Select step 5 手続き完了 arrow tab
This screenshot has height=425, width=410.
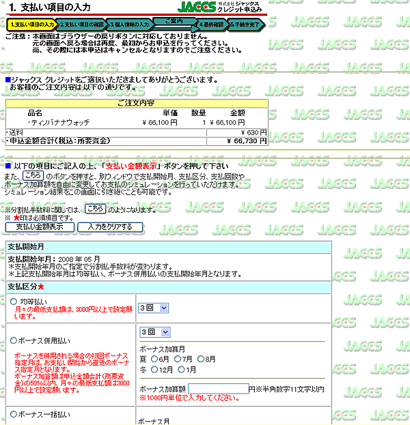click(x=246, y=25)
